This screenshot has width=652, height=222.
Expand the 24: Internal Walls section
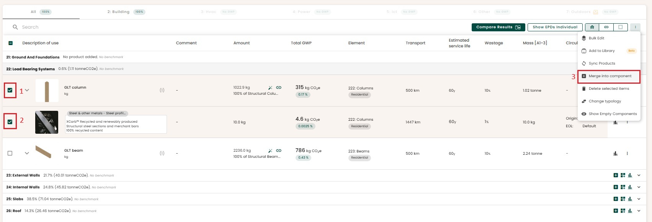coord(639,187)
